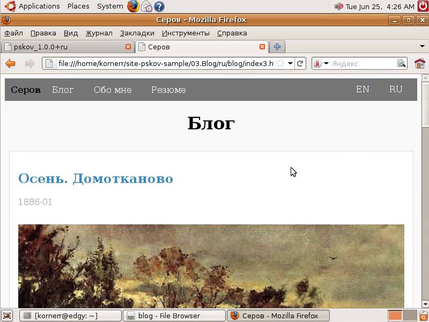Click the home icon in Firefox toolbar

point(419,63)
